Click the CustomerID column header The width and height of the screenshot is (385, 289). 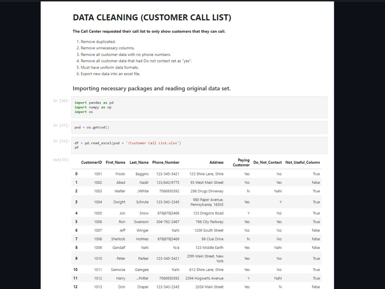point(91,162)
